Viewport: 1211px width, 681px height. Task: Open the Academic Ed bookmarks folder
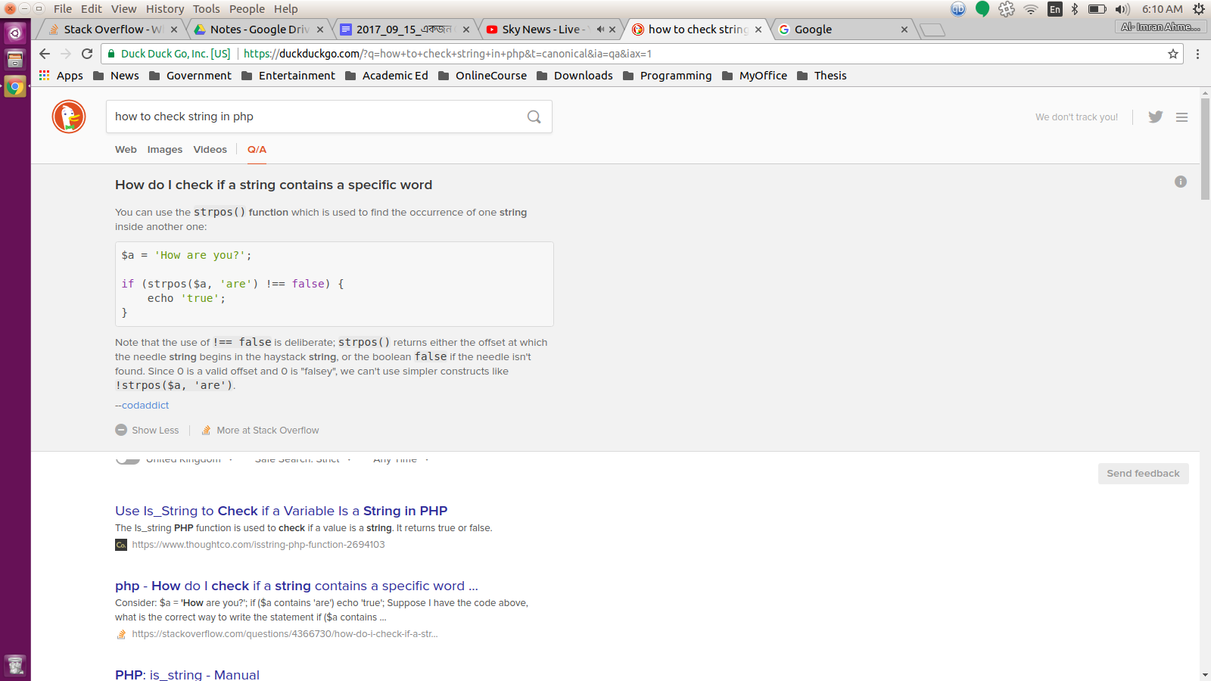386,76
